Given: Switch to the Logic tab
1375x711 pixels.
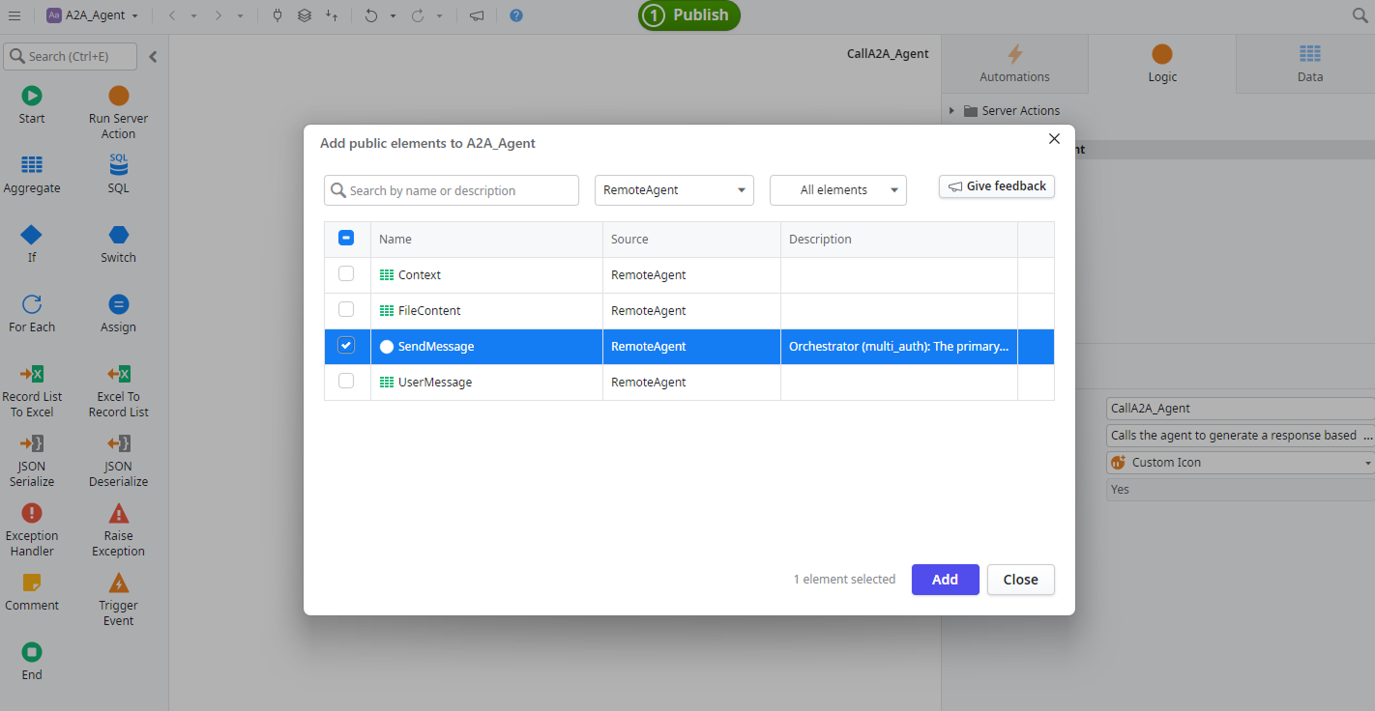Looking at the screenshot, I should (1162, 64).
